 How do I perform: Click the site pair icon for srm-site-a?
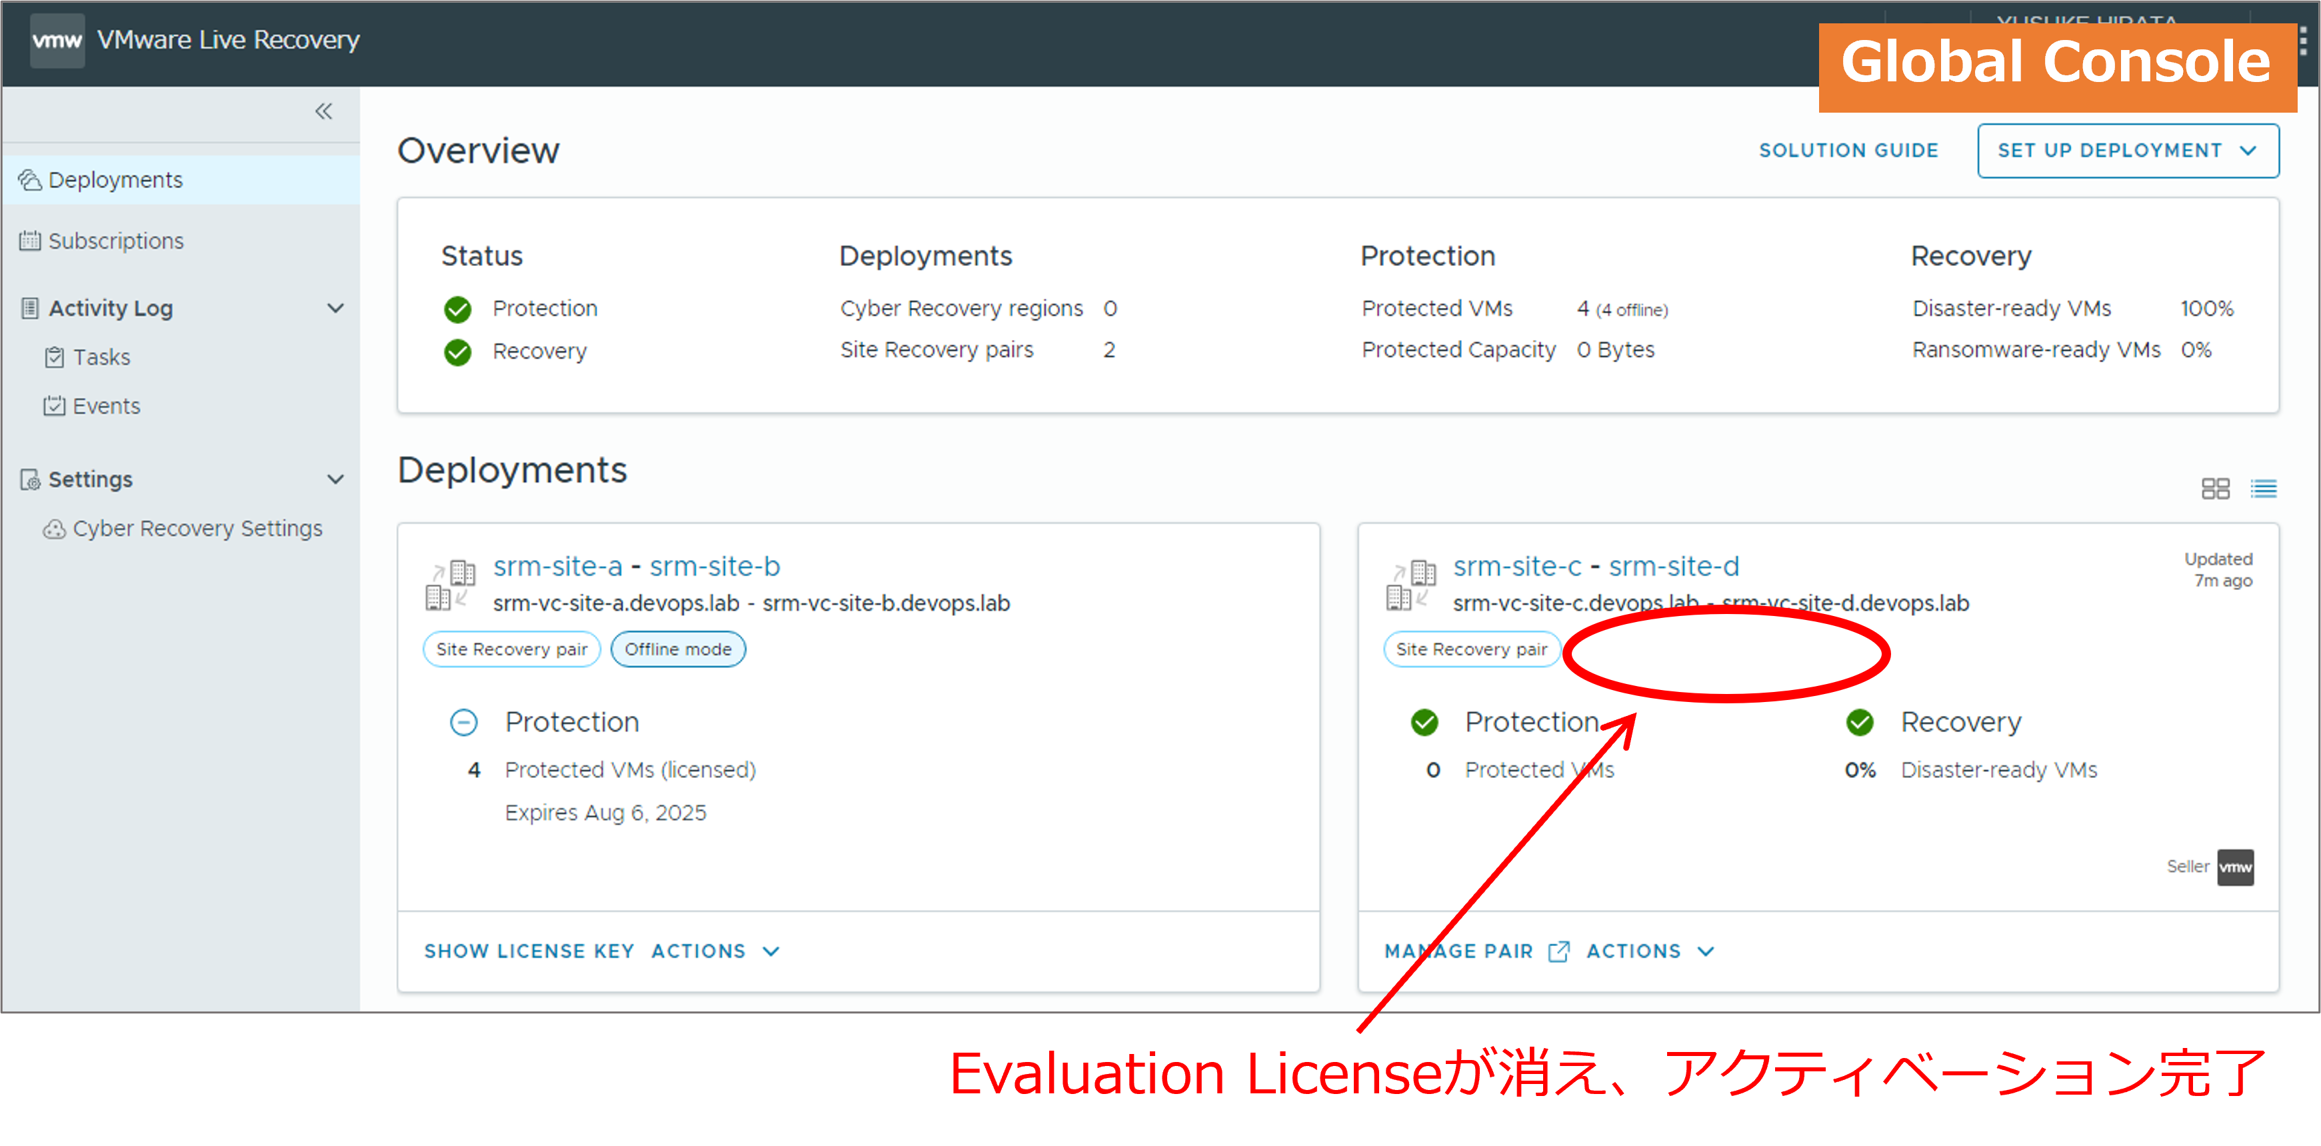point(450,585)
